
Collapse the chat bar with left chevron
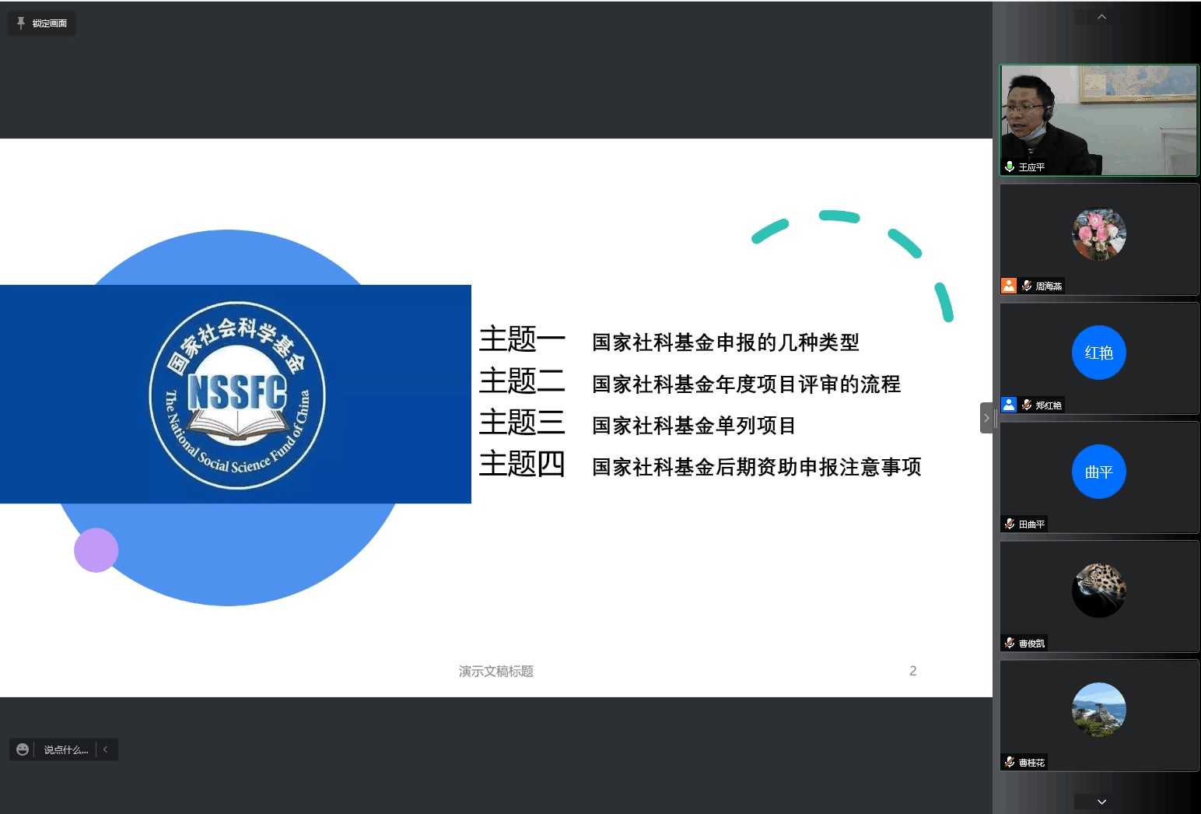coord(106,749)
